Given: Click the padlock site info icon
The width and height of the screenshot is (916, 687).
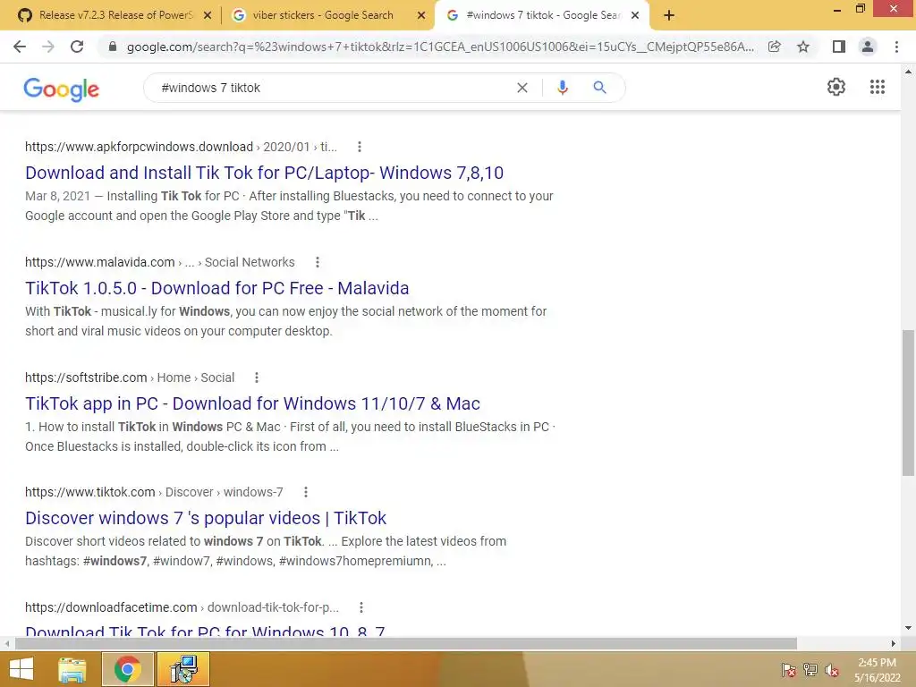Looking at the screenshot, I should (113, 47).
